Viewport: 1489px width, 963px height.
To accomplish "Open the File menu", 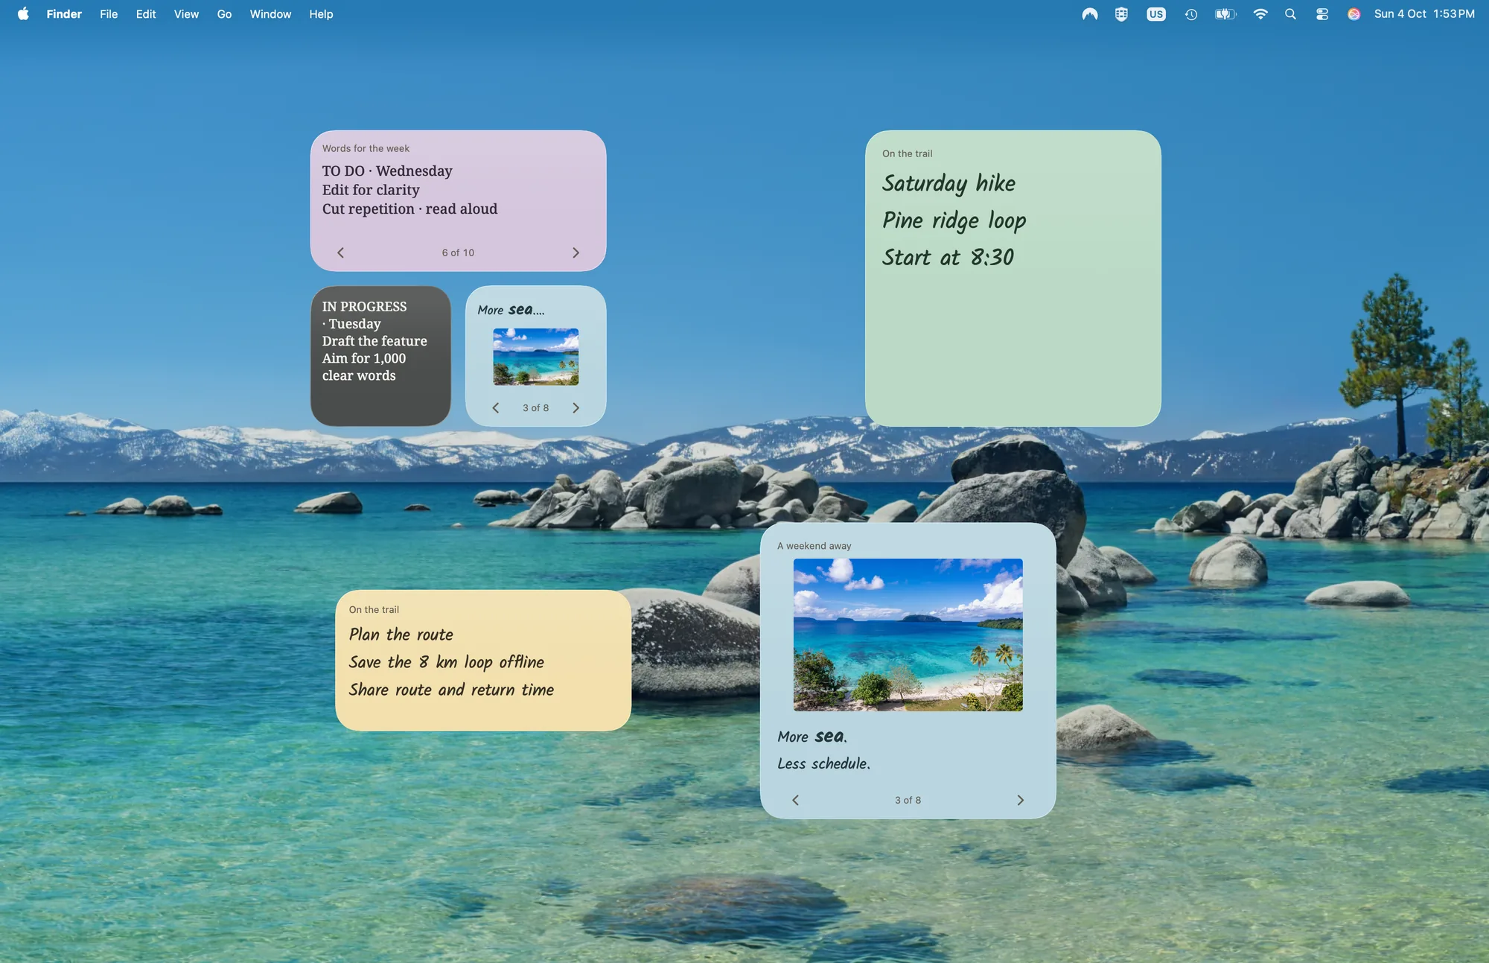I will coord(109,13).
